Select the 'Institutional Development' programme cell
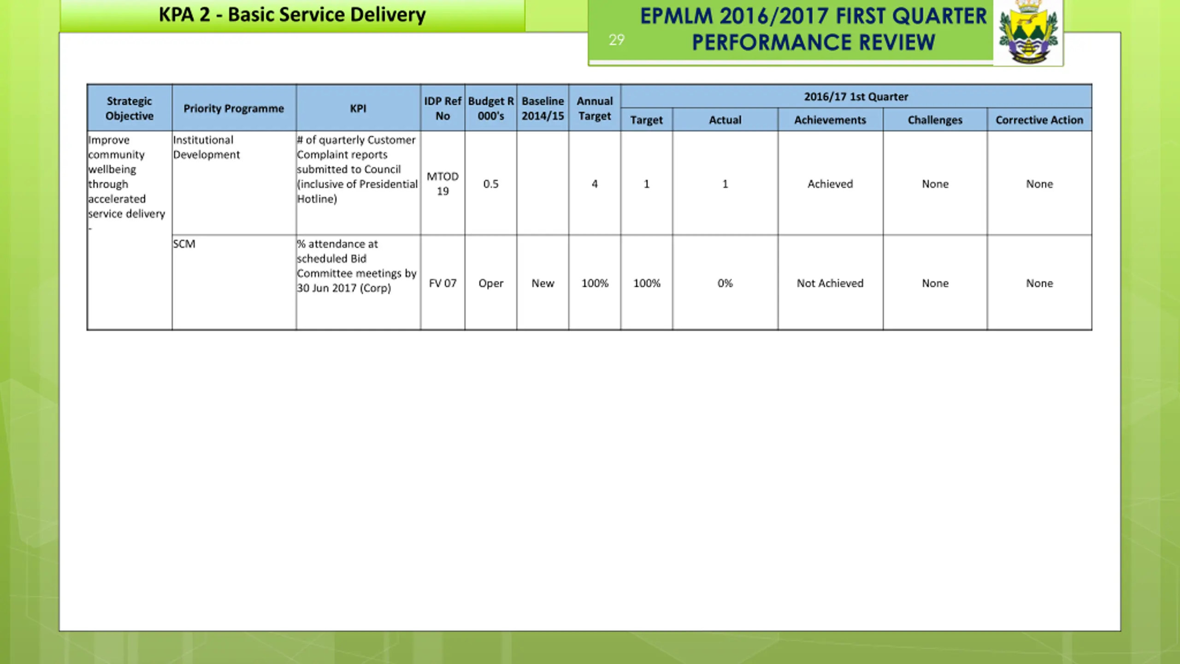Image resolution: width=1180 pixels, height=664 pixels. click(x=234, y=183)
